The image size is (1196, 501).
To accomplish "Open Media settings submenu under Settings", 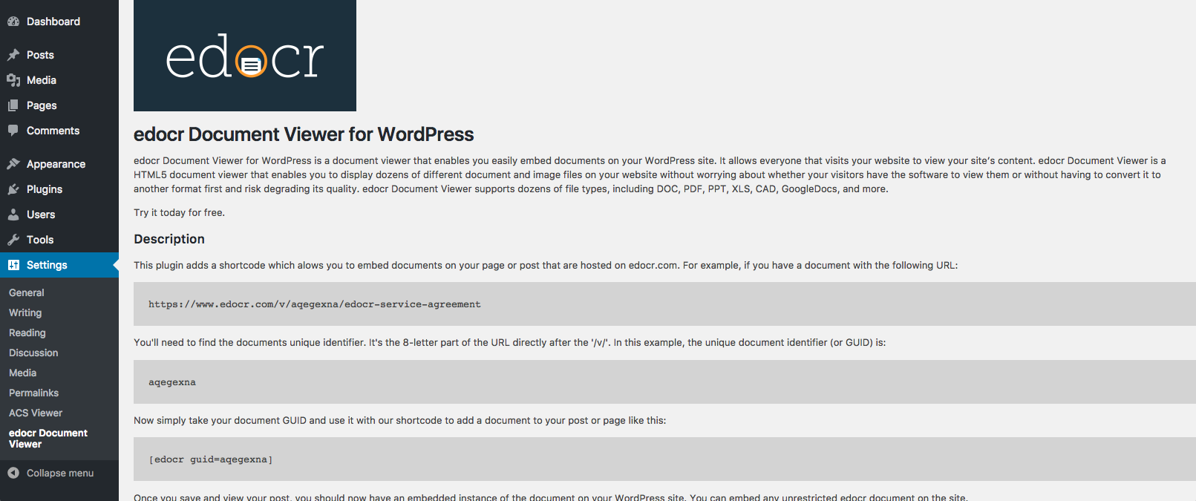I will 22,373.
